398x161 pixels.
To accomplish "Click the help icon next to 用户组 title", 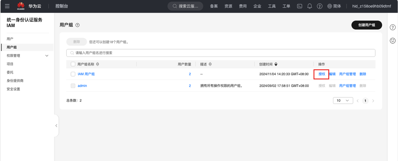I will tap(77, 25).
